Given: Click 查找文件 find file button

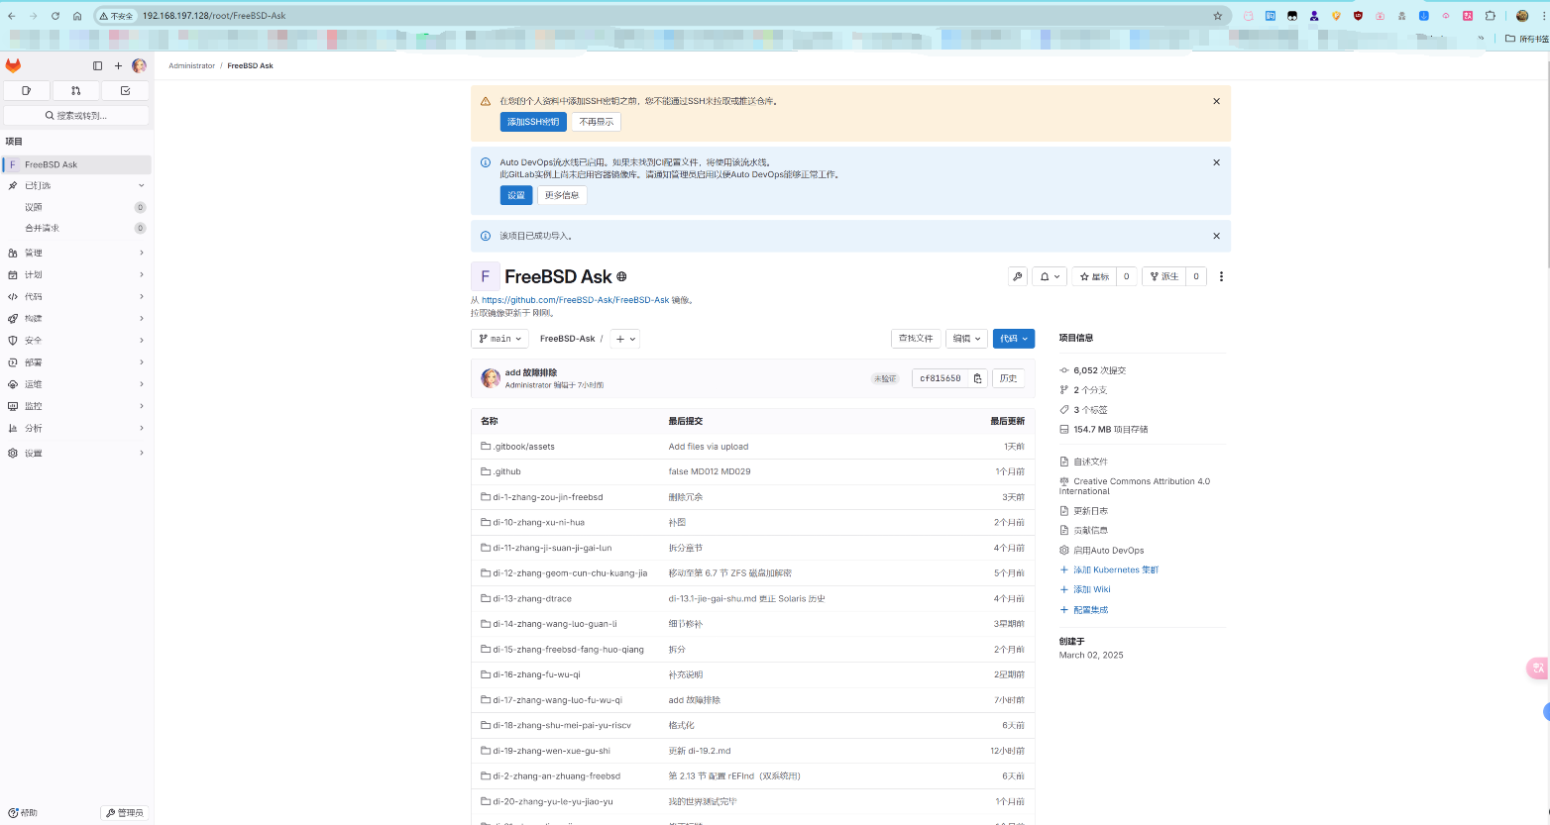Looking at the screenshot, I should click(916, 339).
